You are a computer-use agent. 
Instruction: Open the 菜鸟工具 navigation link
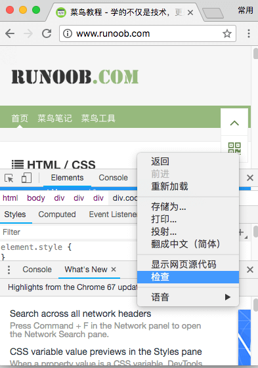[98, 118]
